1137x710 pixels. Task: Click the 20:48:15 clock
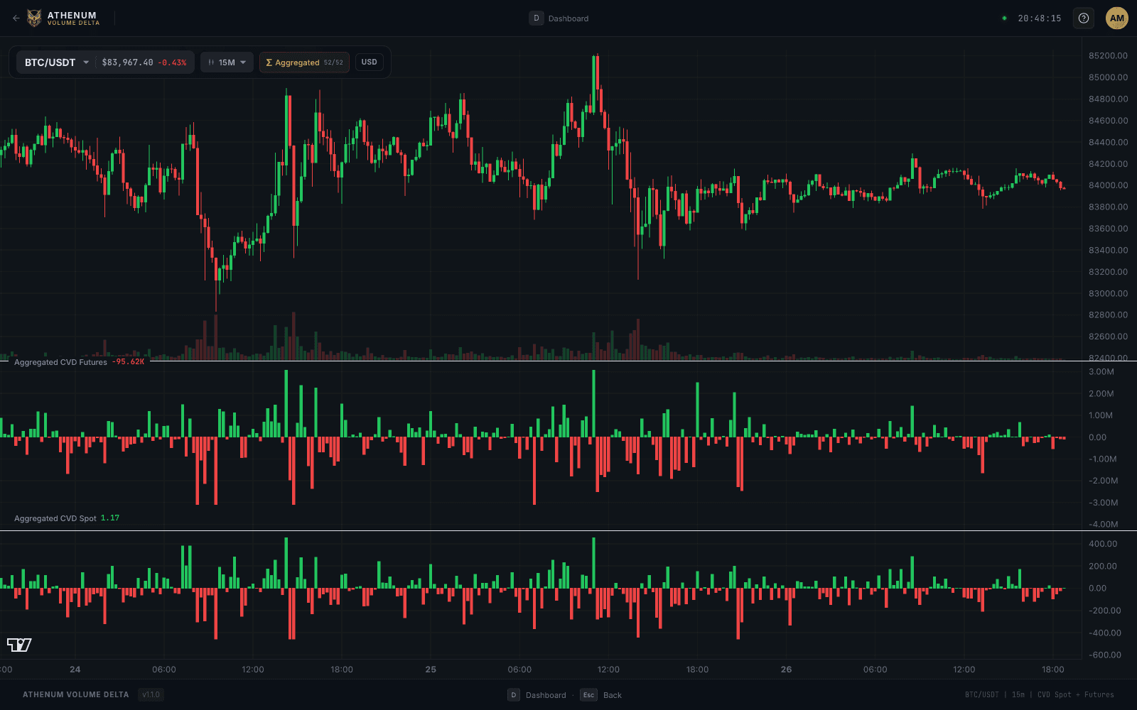pyautogui.click(x=1039, y=18)
